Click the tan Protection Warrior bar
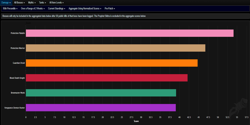Viewport: 250px width, 125px height. pyautogui.click(x=115, y=48)
